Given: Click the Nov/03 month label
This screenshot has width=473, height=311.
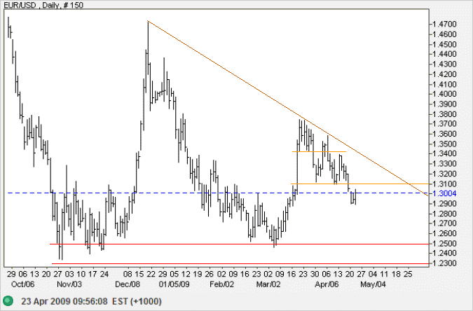Looking at the screenshot, I should [69, 284].
